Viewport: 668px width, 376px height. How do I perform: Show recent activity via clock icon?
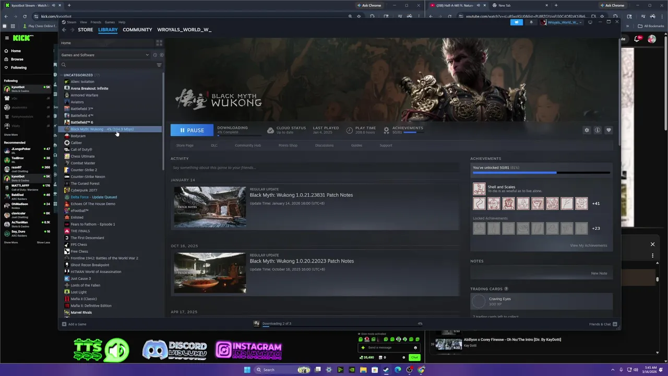tap(155, 55)
